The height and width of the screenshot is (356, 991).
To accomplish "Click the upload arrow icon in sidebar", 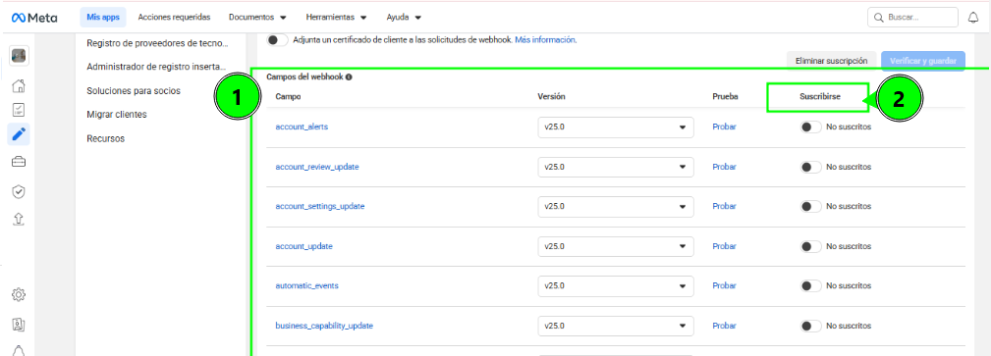I will pyautogui.click(x=19, y=219).
